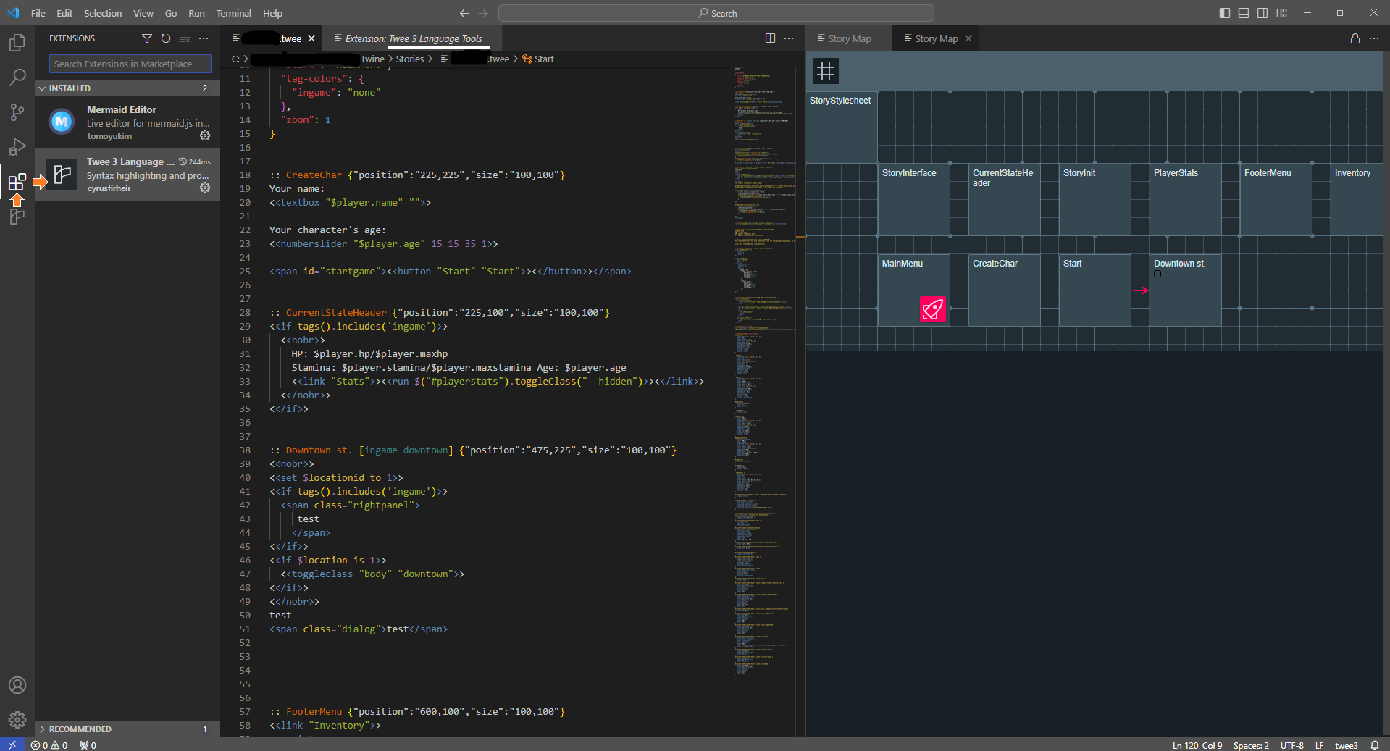Viewport: 1390px width, 751px height.
Task: Click the rocket icon on MainMenu passage
Action: coord(932,309)
